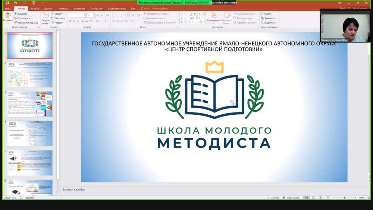Screen dimensions: 373x210
Task: Toggle bold Ж formatting
Action: 70,21
